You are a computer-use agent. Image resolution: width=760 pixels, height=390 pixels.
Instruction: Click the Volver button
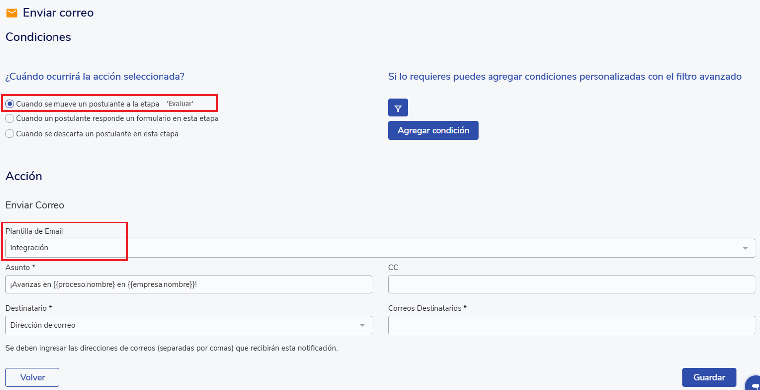click(x=32, y=377)
